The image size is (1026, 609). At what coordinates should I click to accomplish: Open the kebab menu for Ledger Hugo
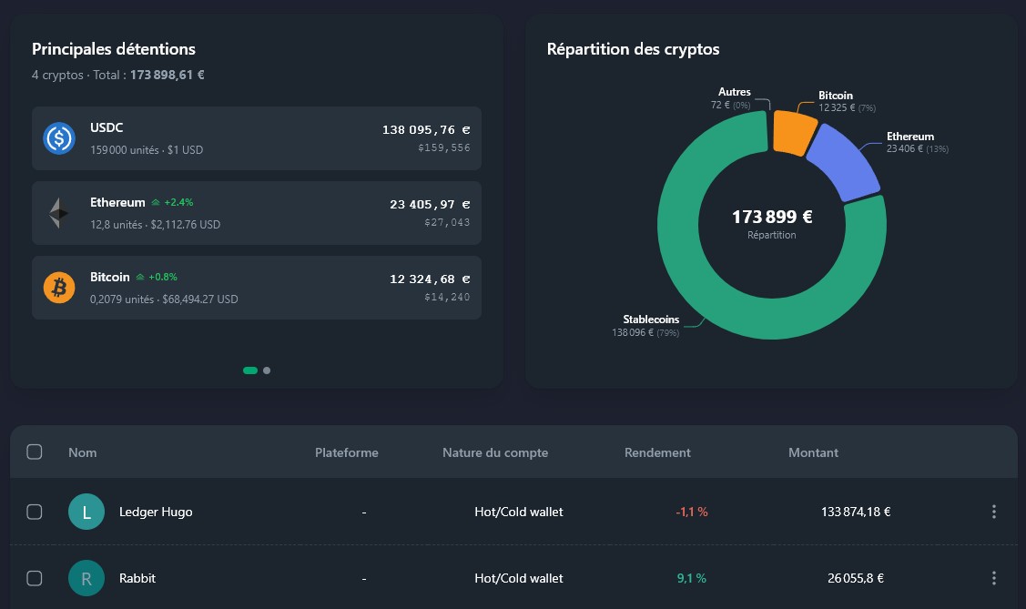[x=993, y=512]
